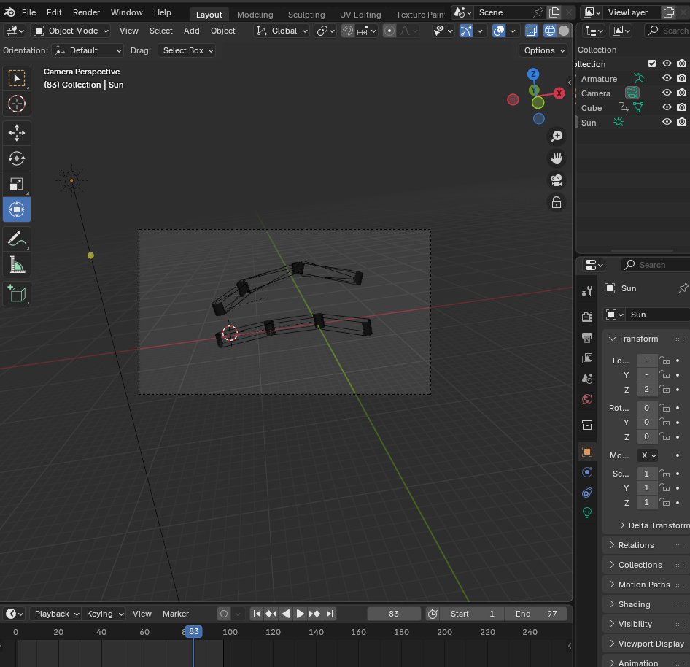Choose the Annotate tool
Image resolution: width=690 pixels, height=667 pixels.
coord(17,237)
